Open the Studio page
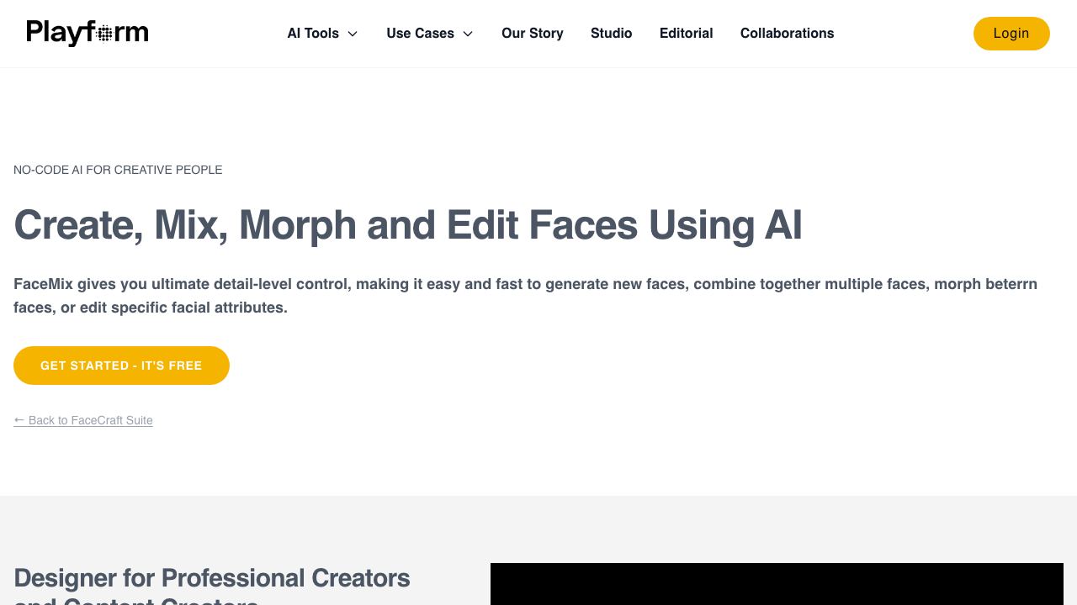The height and width of the screenshot is (605, 1077). [x=612, y=34]
